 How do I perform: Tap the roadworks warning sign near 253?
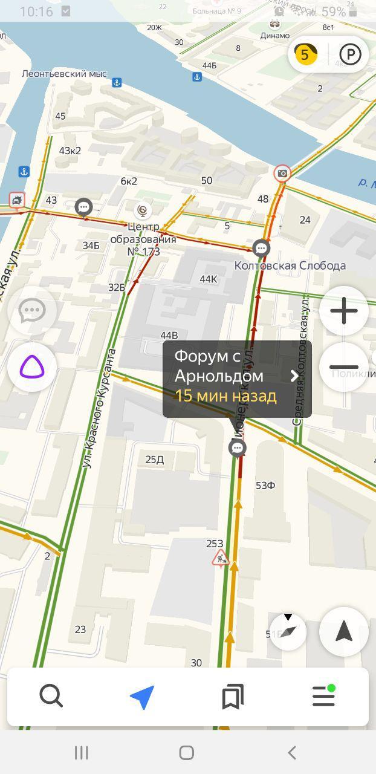pyautogui.click(x=221, y=558)
